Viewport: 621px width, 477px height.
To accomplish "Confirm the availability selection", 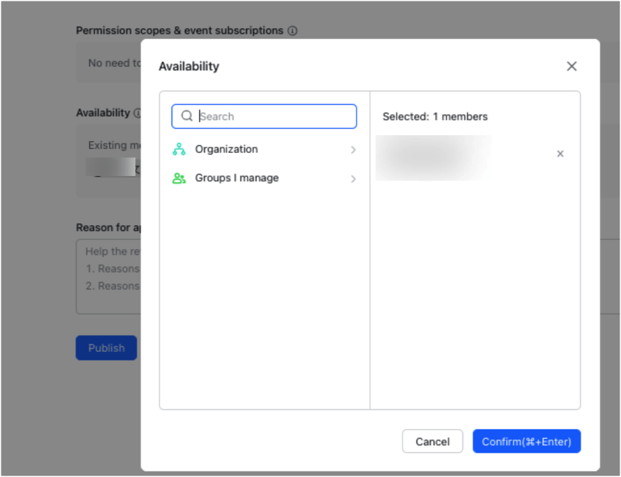I will click(x=526, y=441).
